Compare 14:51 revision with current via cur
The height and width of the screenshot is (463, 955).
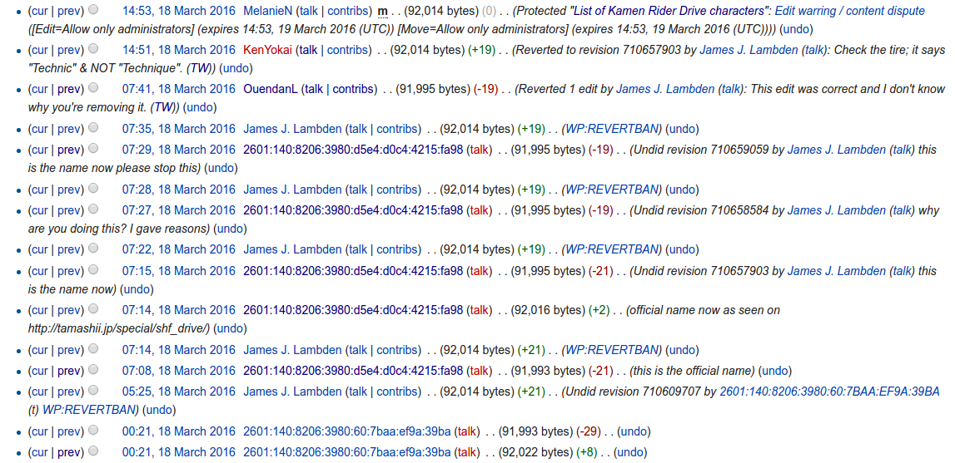pos(40,50)
